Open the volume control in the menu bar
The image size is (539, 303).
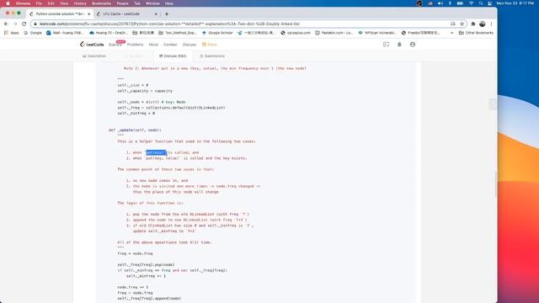[x=440, y=3]
